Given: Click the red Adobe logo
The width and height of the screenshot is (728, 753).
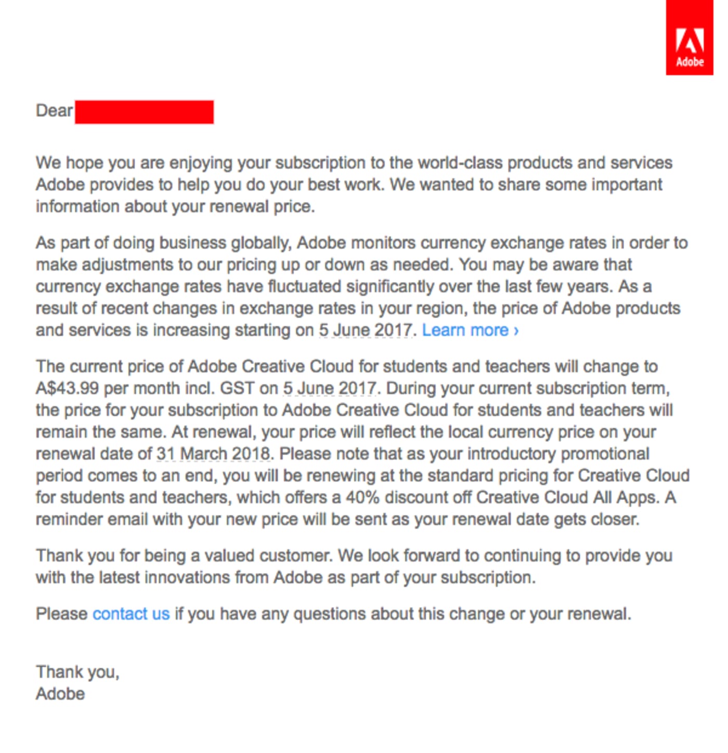Looking at the screenshot, I should [690, 37].
